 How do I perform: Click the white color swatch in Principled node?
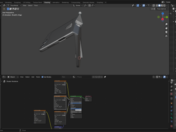78,110
